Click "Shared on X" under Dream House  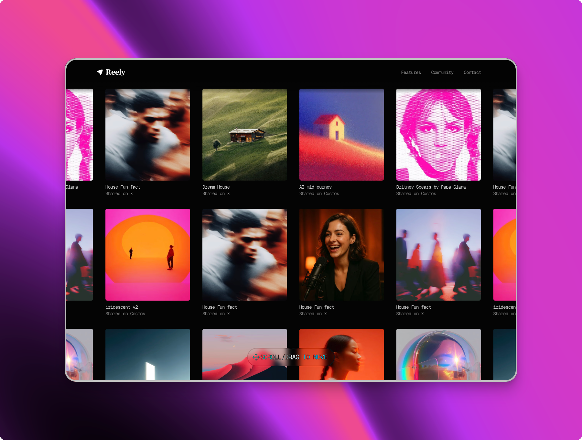point(216,193)
